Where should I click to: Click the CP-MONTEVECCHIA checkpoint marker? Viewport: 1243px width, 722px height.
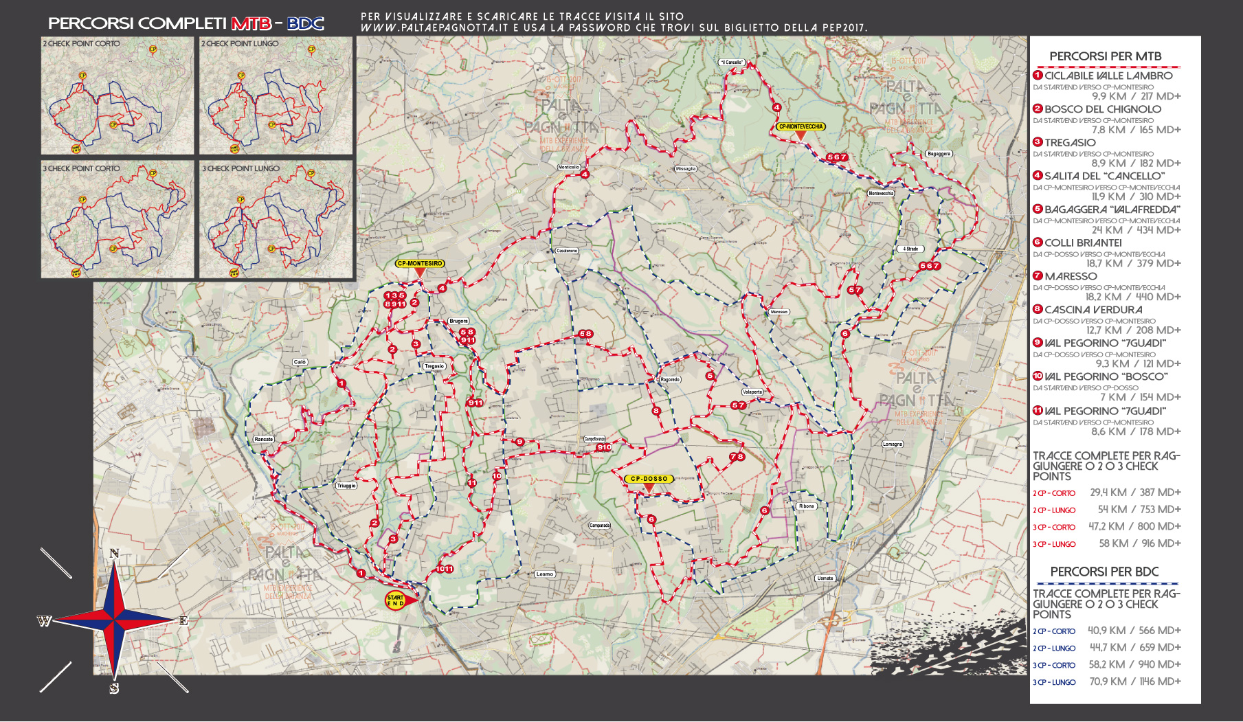click(800, 131)
